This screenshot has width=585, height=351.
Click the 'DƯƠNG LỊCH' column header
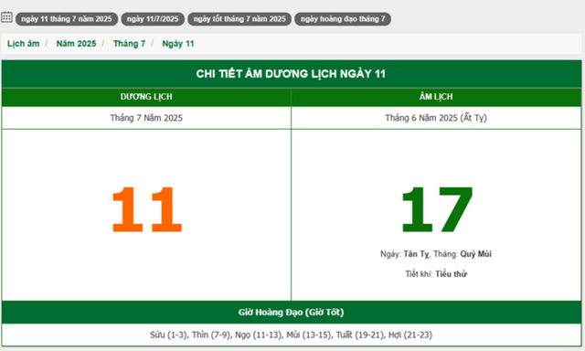(146, 97)
